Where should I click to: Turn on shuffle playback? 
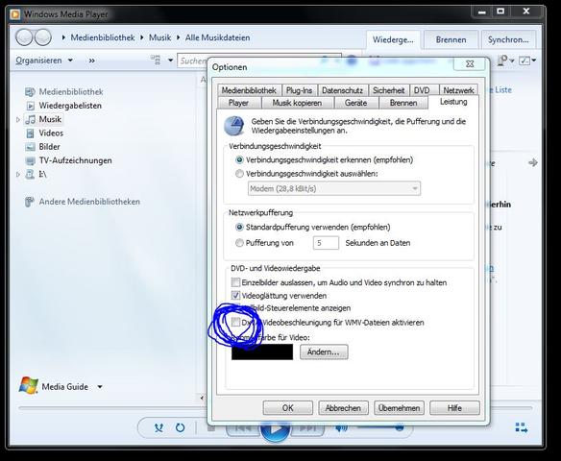point(159,427)
